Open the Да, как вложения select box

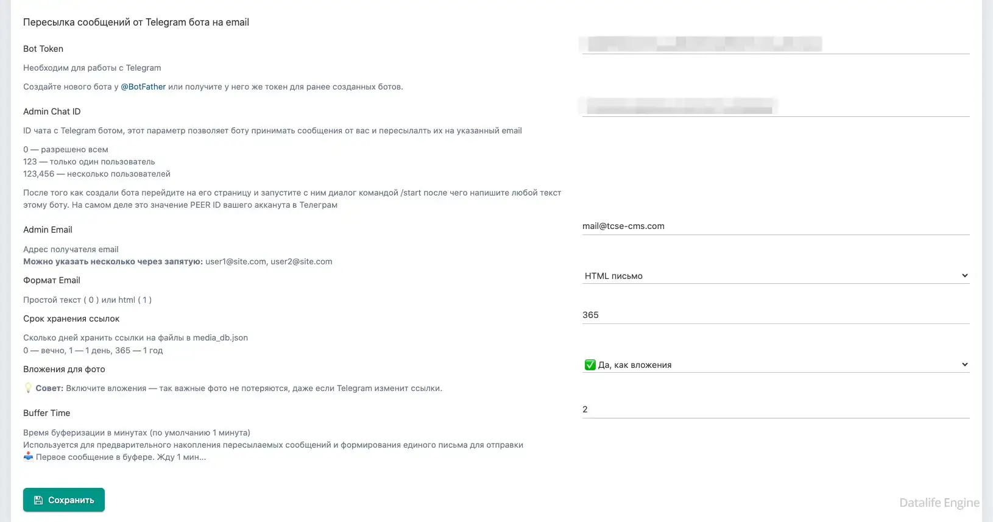[x=776, y=365]
